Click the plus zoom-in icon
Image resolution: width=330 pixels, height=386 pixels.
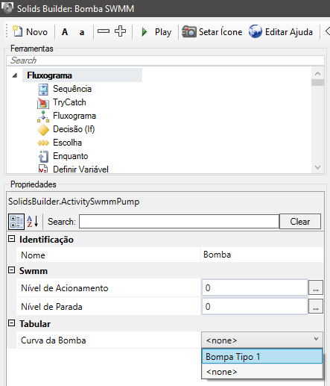coord(121,31)
